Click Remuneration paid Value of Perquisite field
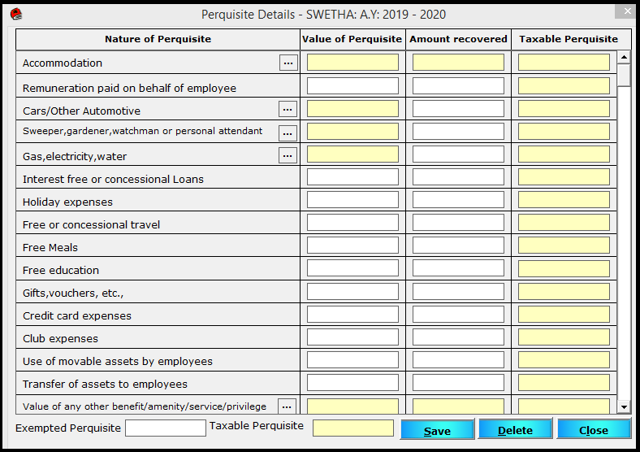Viewport: 640px width, 452px height. tap(352, 86)
